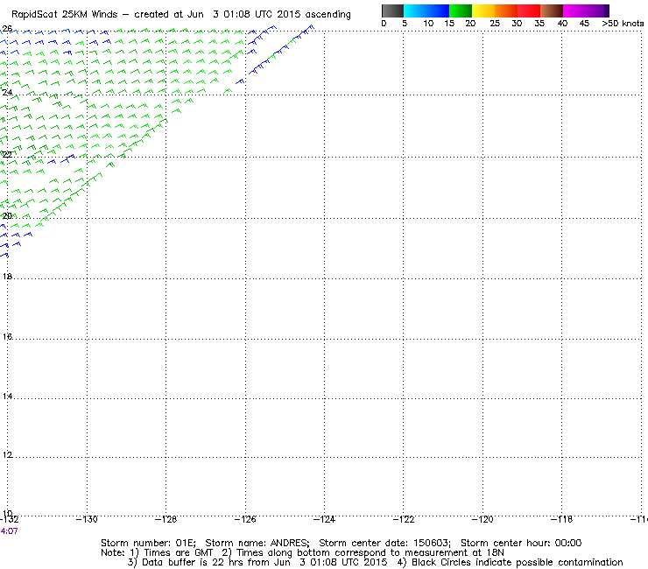The width and height of the screenshot is (648, 569).
Task: Click the 'Storm number: 01E;' text
Action: pos(148,543)
